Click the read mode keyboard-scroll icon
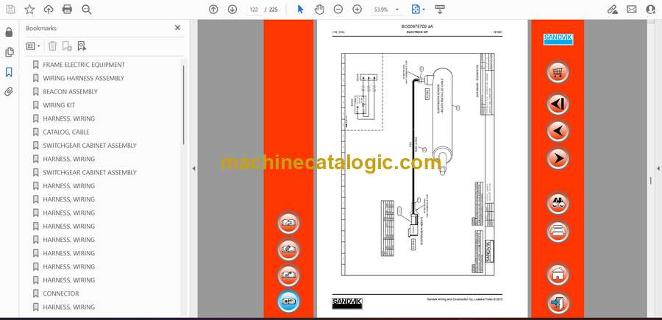Viewport: 662px width, 320px height. coord(440,10)
